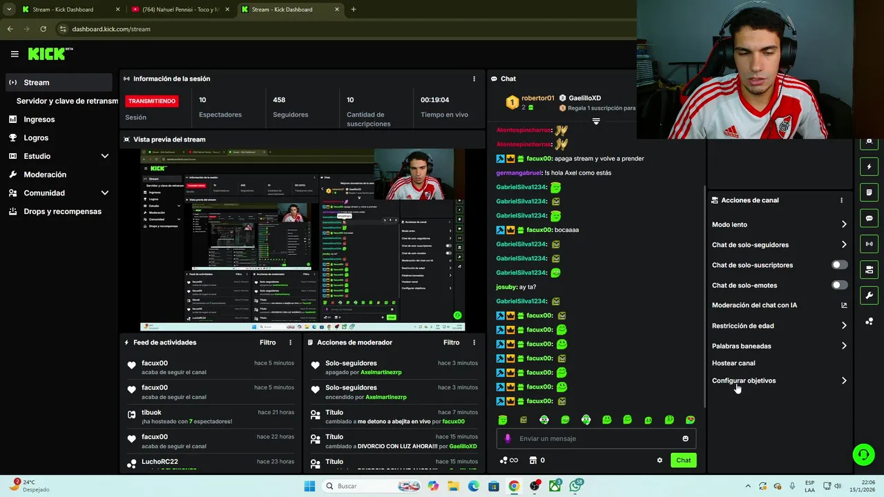The width and height of the screenshot is (884, 497).
Task: Open Windows Start menu
Action: point(309,486)
